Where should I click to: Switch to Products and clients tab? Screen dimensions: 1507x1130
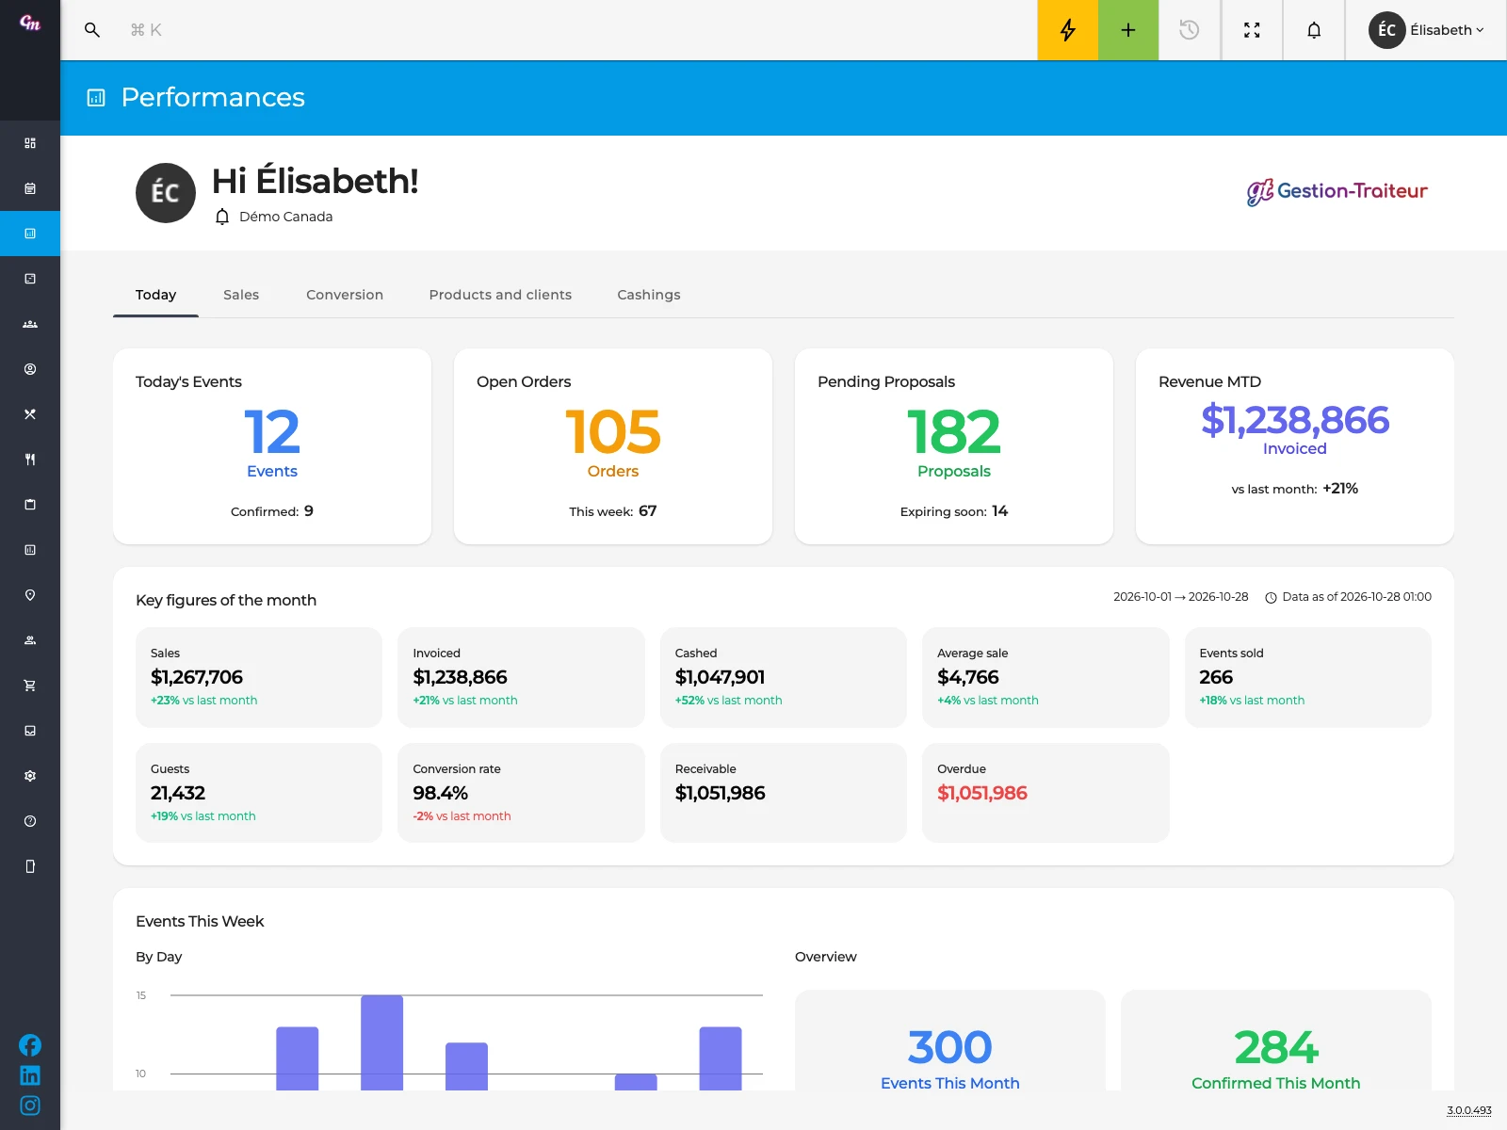[x=500, y=295]
